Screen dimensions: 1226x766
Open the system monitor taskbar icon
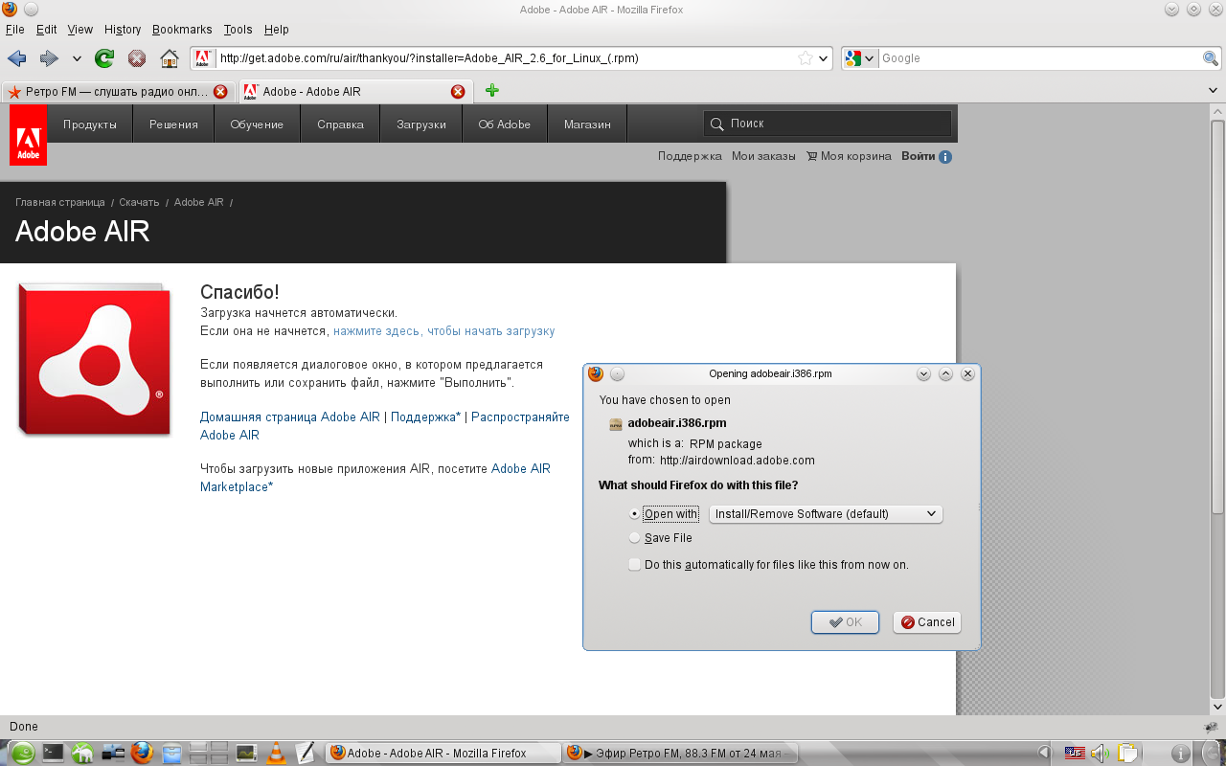click(246, 754)
